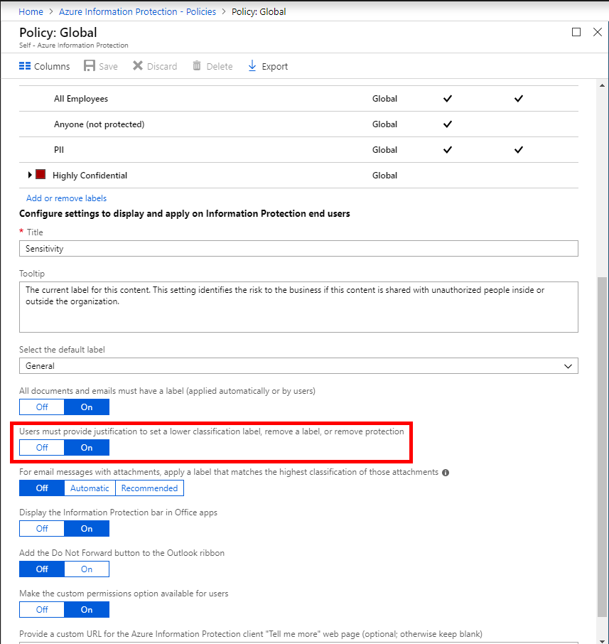Click Add or remove labels link
Screen dimensions: 609x644
click(66, 198)
